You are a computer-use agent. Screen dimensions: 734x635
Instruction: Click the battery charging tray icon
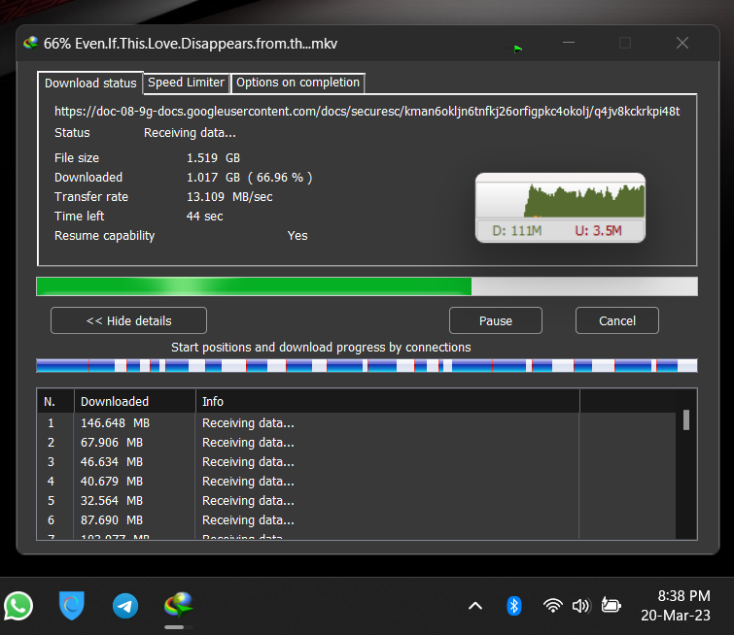pyautogui.click(x=611, y=605)
